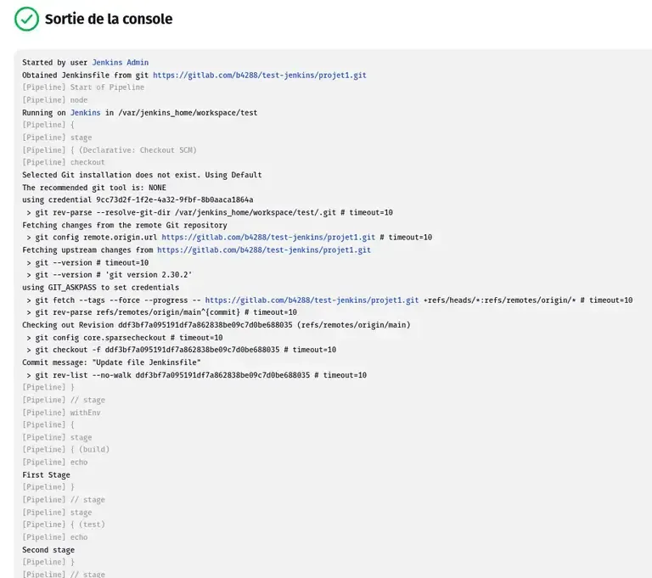Click the Second stage output line

pos(48,550)
